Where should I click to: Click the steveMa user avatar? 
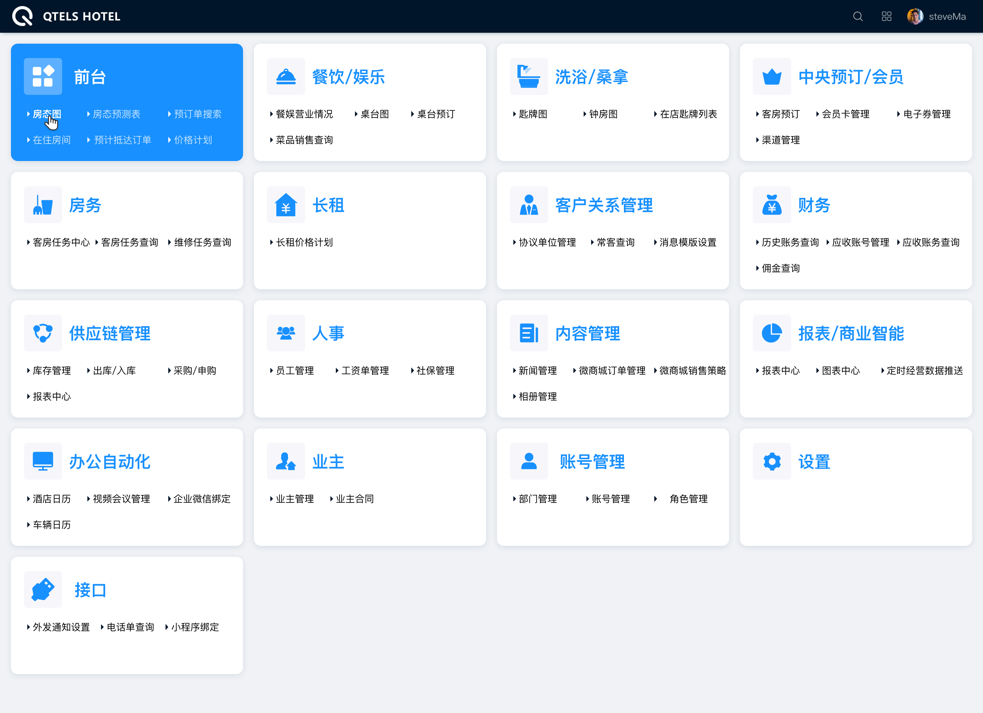coord(915,16)
